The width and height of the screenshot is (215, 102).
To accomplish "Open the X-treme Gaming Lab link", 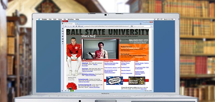I will point(85,85).
